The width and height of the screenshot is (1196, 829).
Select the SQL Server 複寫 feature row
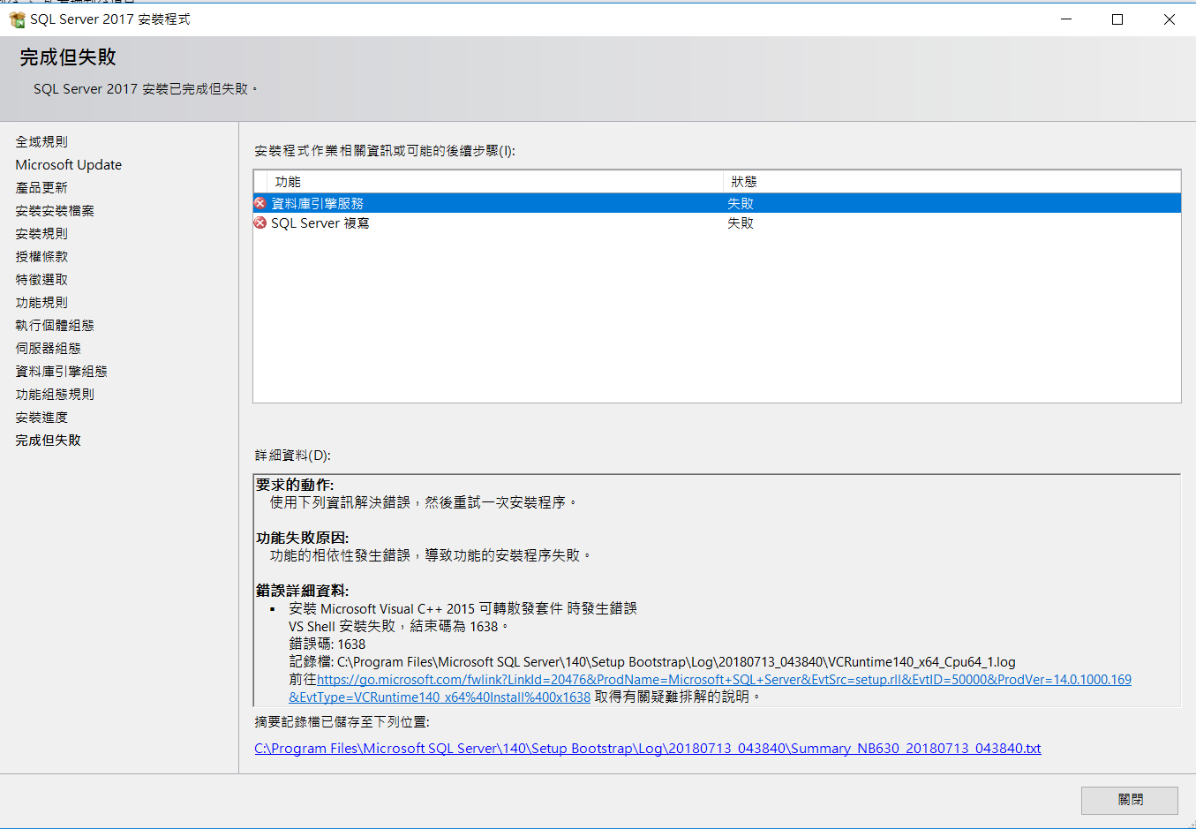[x=717, y=222]
